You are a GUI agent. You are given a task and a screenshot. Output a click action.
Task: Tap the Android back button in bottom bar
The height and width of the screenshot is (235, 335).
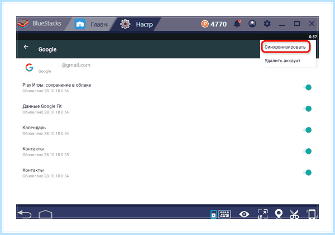tap(25, 214)
